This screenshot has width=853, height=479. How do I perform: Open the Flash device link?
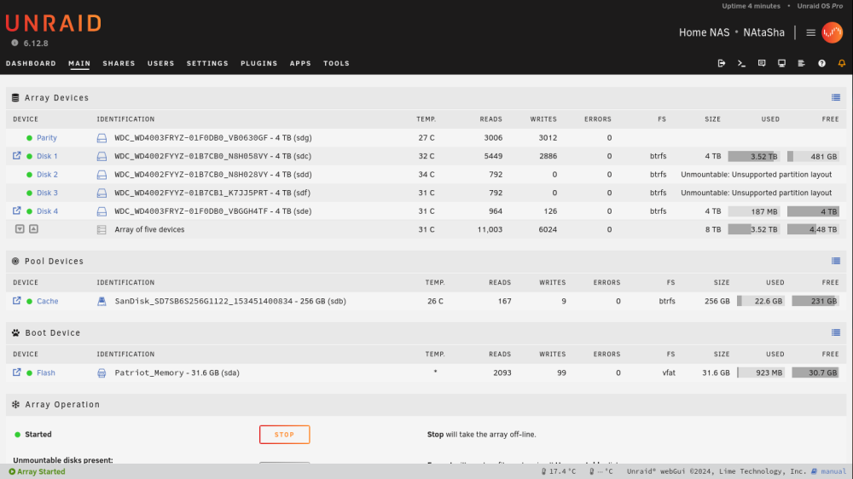[x=46, y=373]
